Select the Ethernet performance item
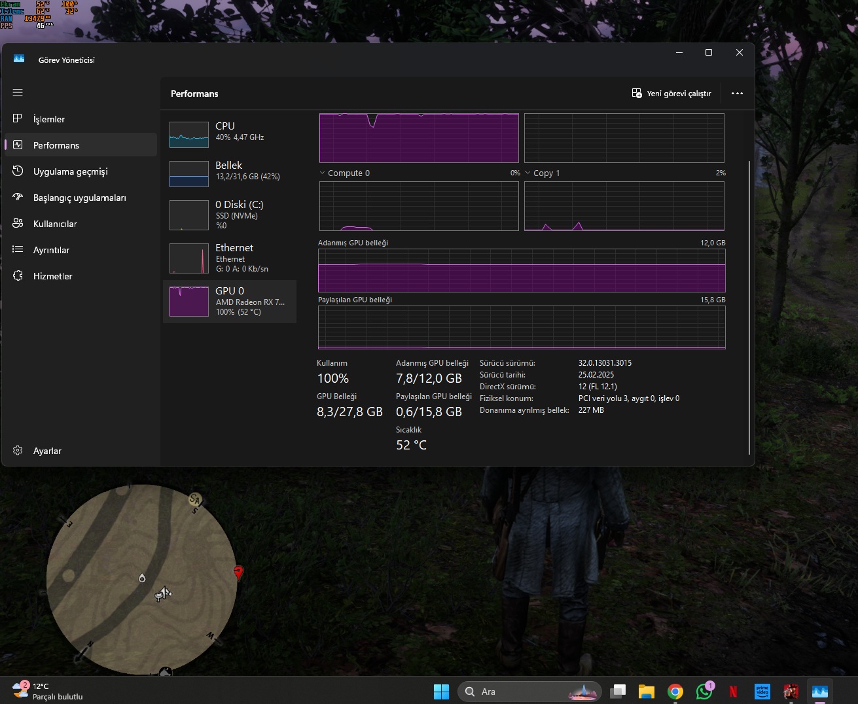This screenshot has width=858, height=704. (229, 258)
